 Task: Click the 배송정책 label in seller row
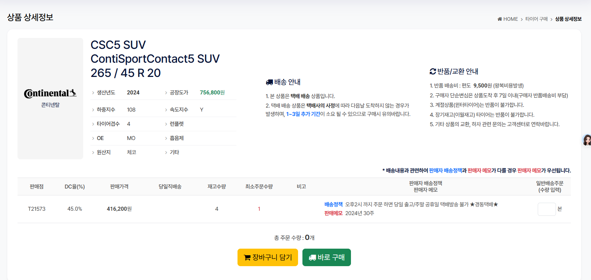(x=333, y=205)
